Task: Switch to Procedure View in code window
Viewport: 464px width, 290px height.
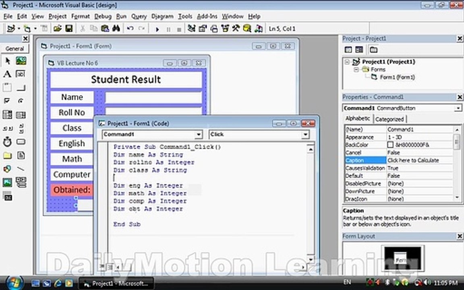Action: pos(102,267)
